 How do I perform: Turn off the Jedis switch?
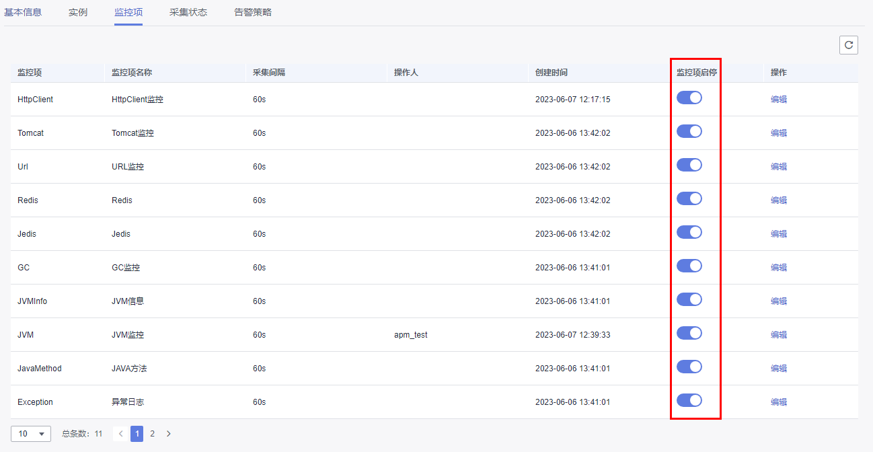[x=689, y=232]
